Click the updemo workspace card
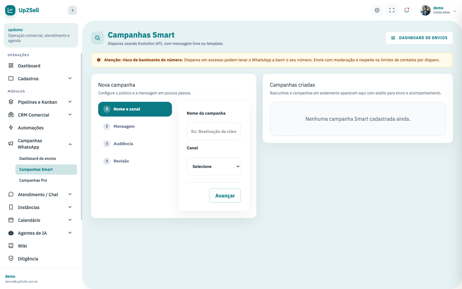462x289 pixels. click(x=41, y=35)
